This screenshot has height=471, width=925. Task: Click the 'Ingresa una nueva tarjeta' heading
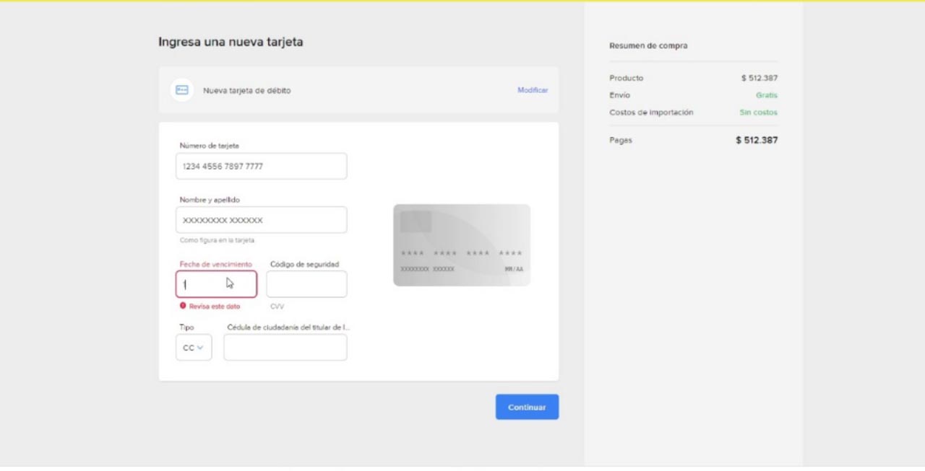point(231,42)
